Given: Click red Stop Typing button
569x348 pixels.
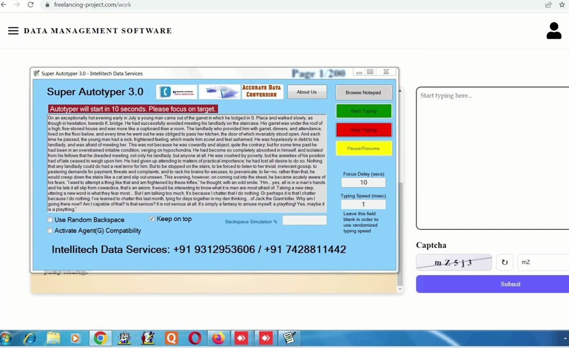Looking at the screenshot, I should (x=364, y=130).
